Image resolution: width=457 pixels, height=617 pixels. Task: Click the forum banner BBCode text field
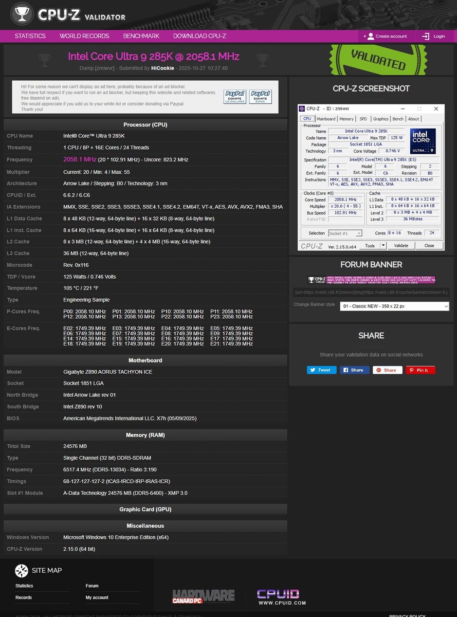(371, 292)
